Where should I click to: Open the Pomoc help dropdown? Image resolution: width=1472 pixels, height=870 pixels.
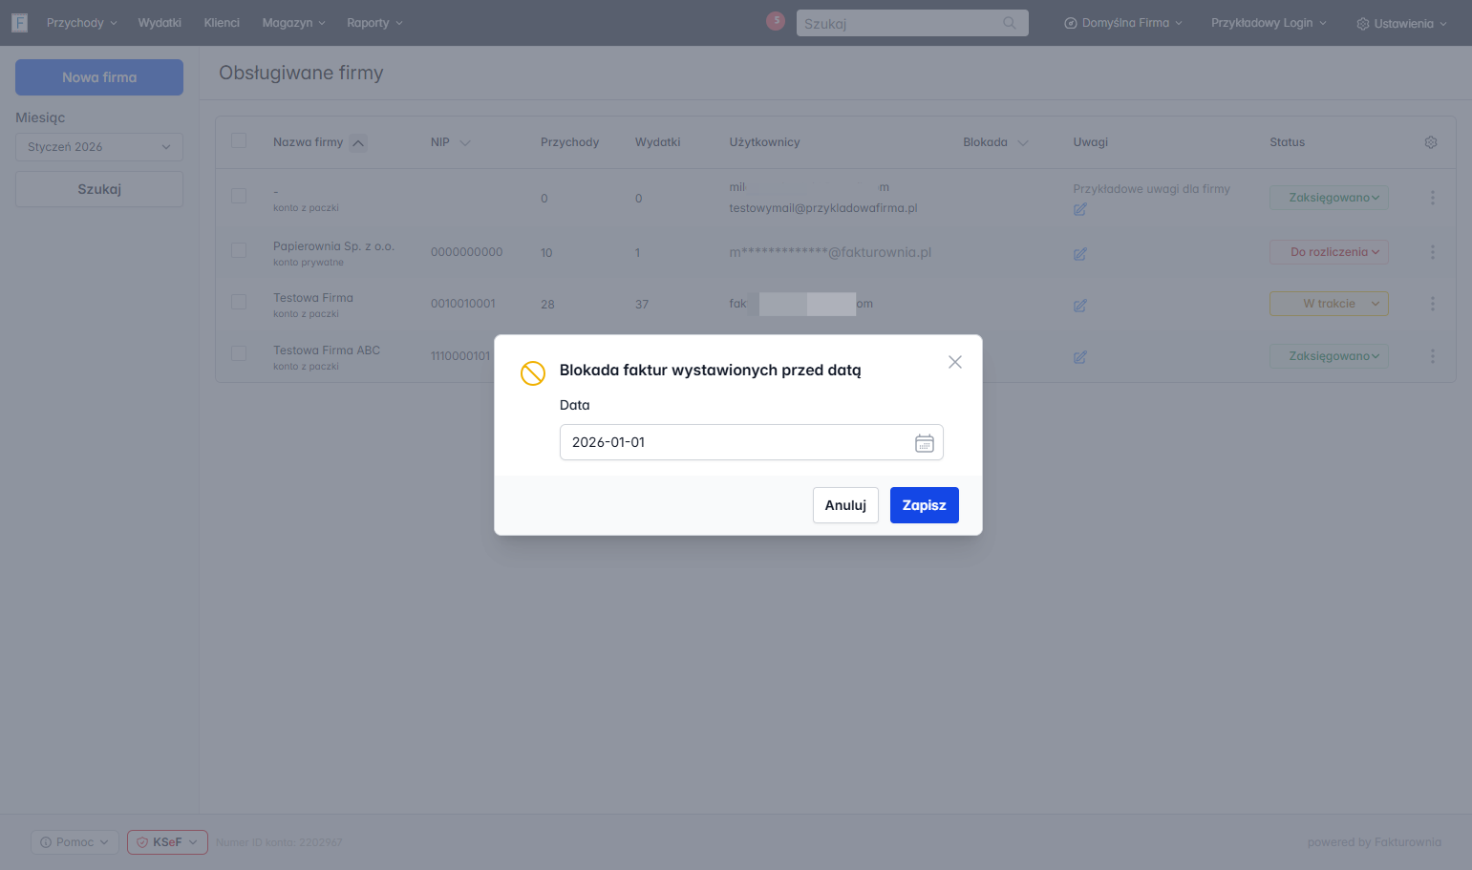75,842
